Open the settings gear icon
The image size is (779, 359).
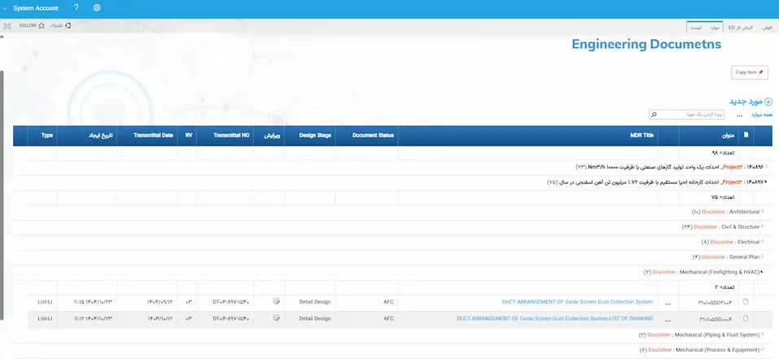[x=97, y=8]
